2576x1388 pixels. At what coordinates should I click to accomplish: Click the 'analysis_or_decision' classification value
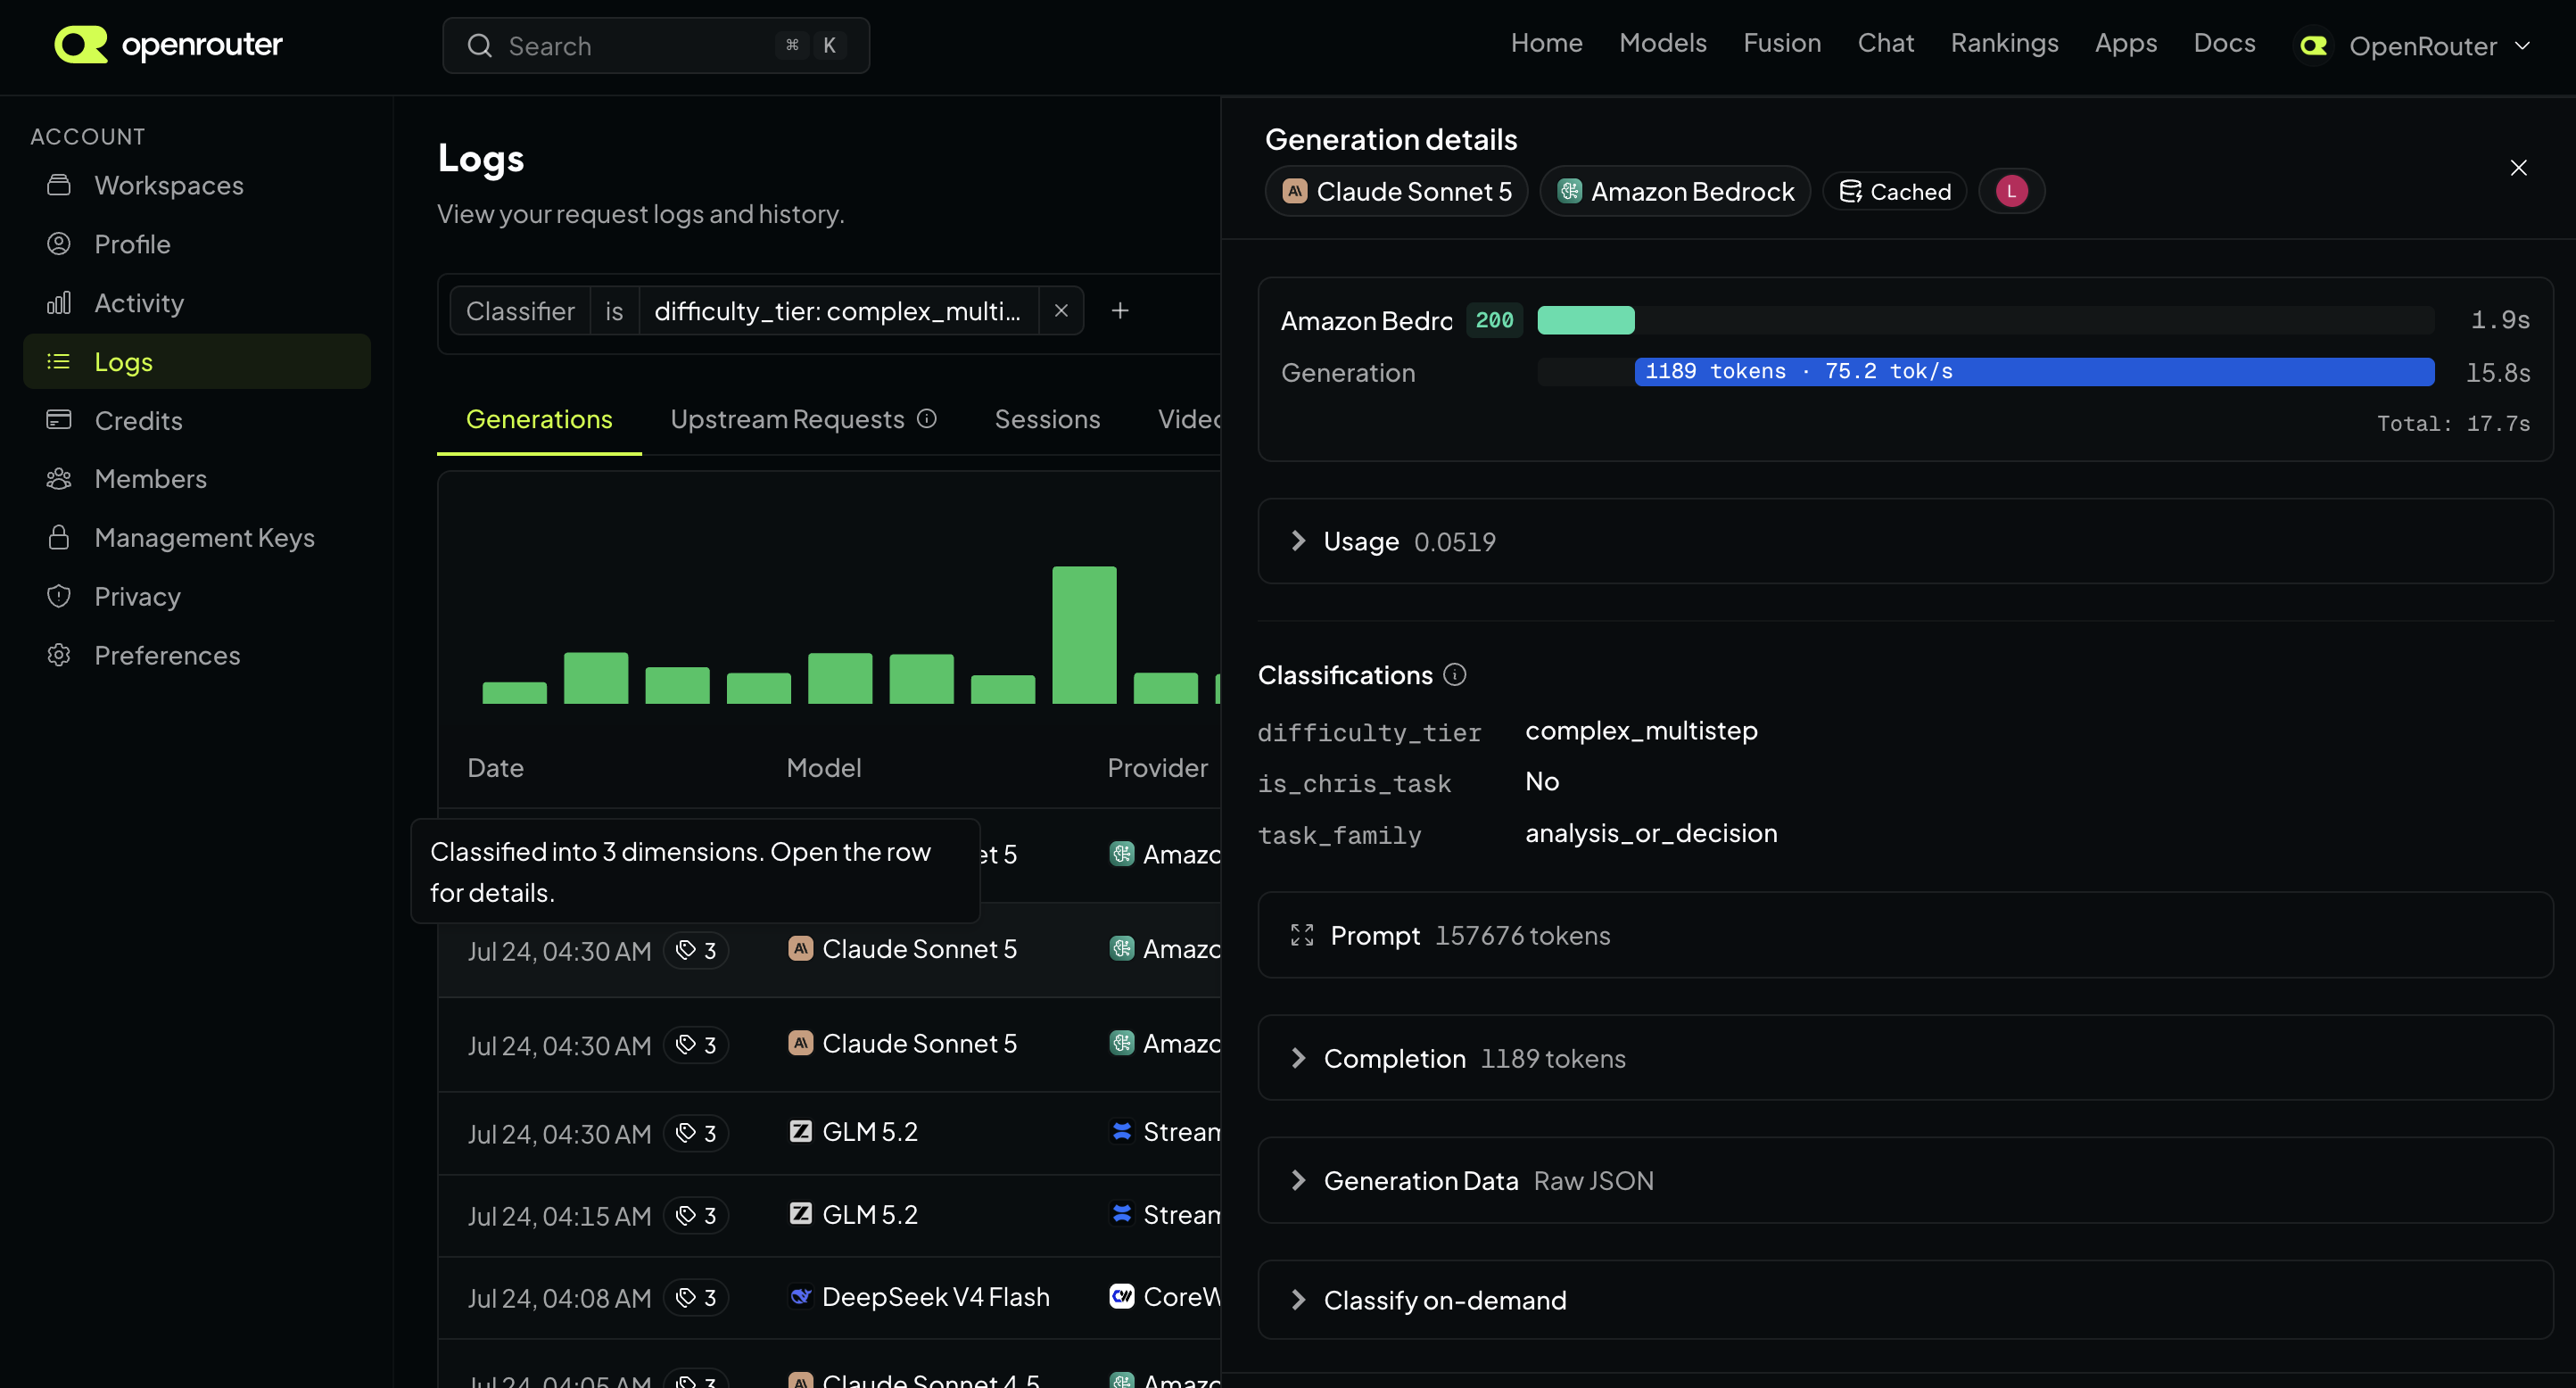[x=1651, y=833]
